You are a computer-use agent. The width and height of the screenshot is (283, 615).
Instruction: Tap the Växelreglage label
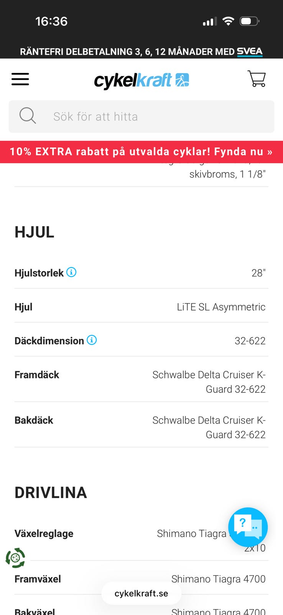44,534
